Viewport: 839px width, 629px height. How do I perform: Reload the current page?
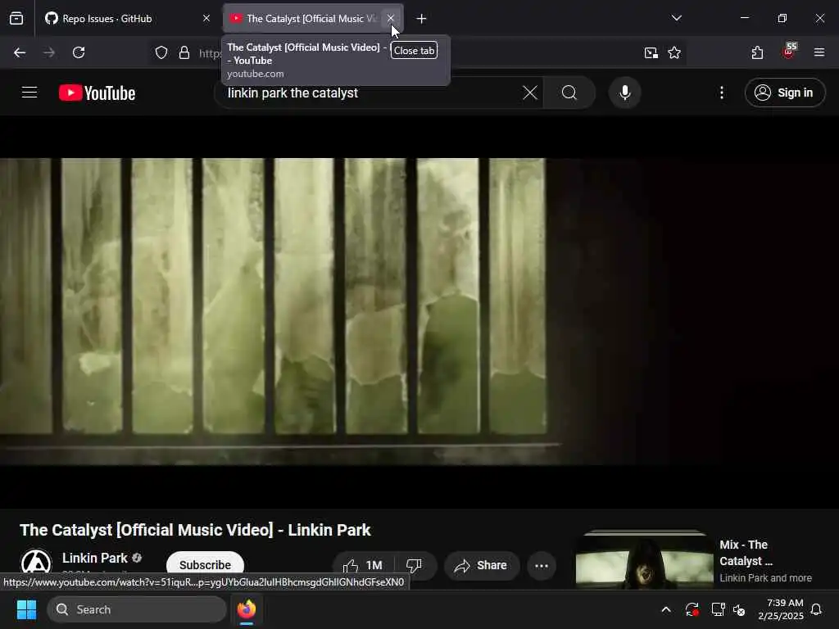click(x=79, y=52)
